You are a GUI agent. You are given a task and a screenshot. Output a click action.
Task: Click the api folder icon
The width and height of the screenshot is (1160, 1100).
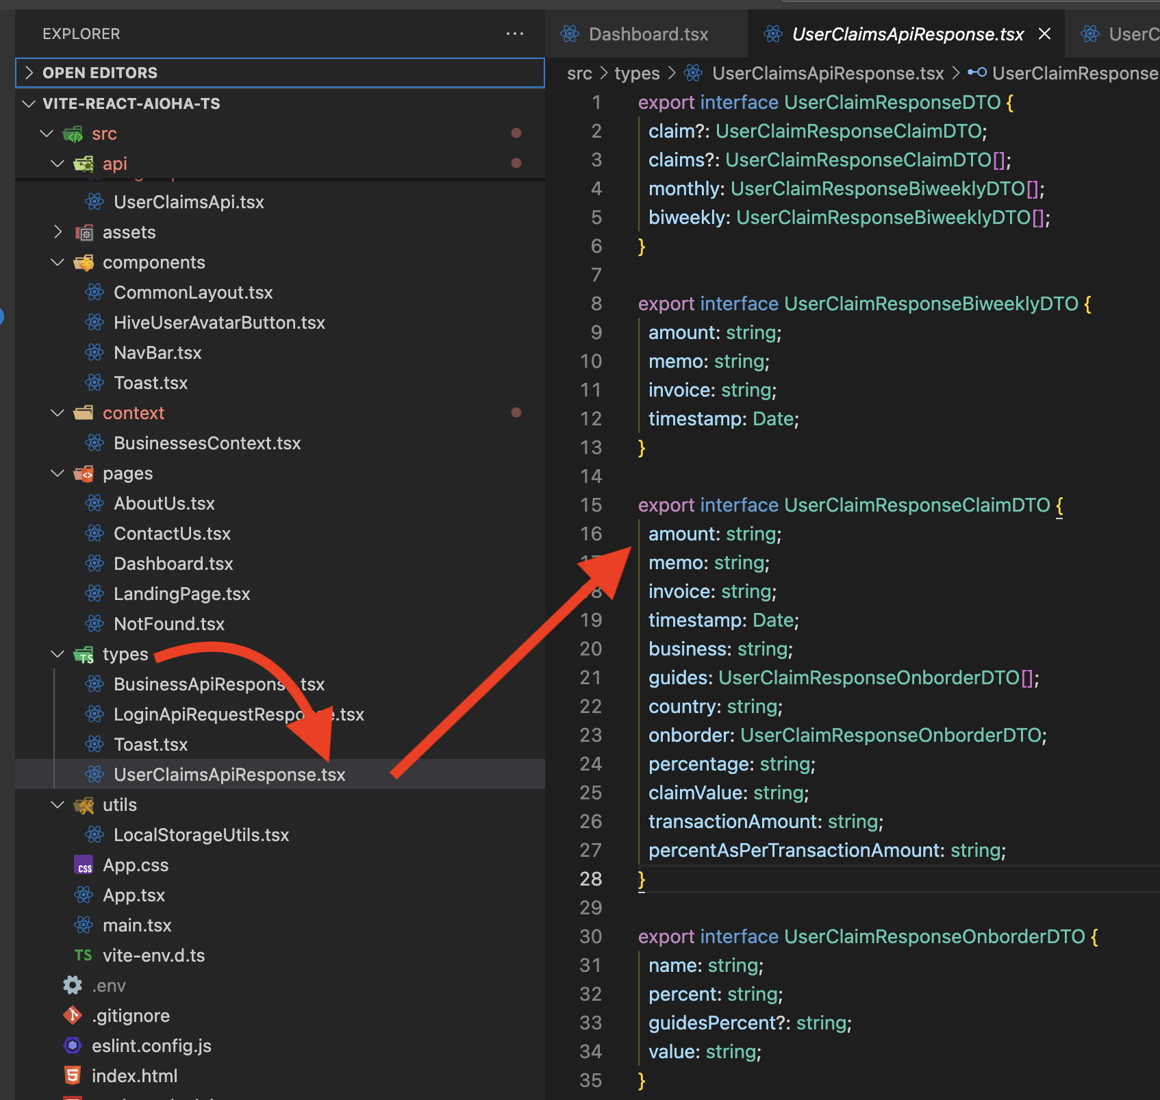click(84, 164)
